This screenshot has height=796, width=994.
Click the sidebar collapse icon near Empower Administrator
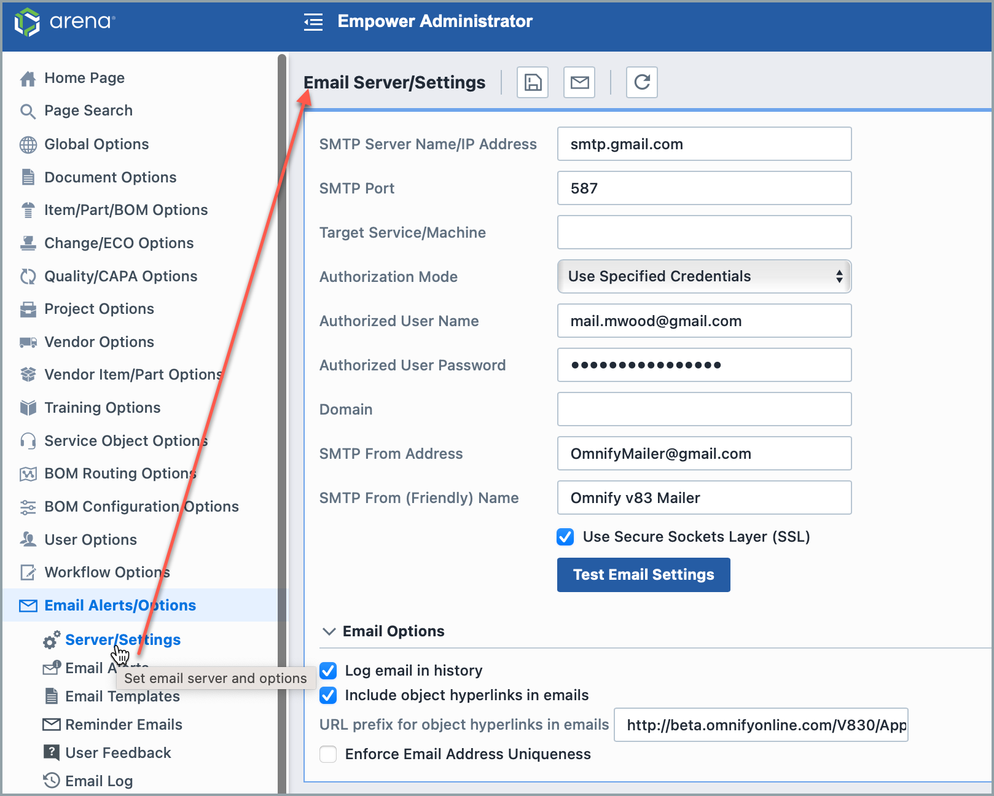tap(313, 21)
